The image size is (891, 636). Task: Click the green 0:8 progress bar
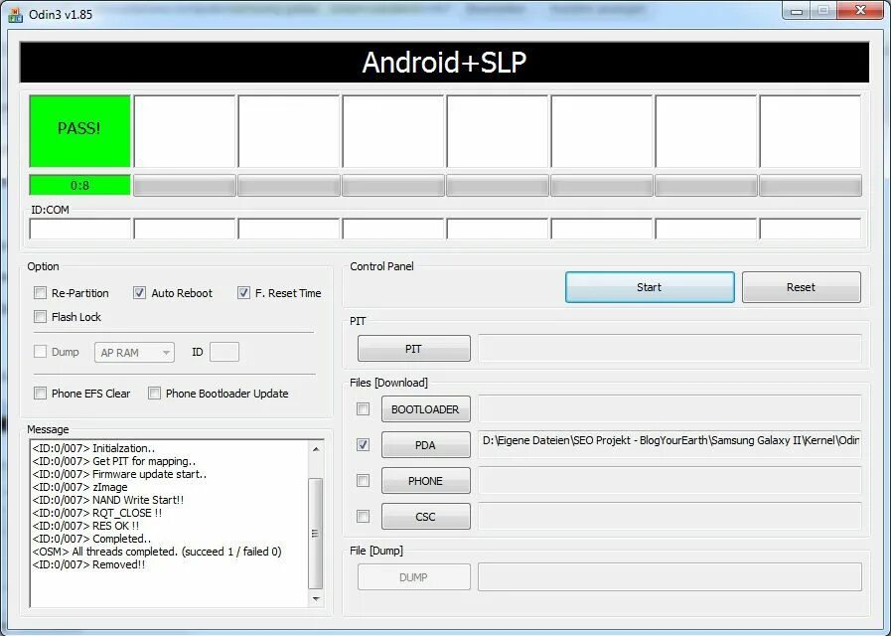click(80, 185)
